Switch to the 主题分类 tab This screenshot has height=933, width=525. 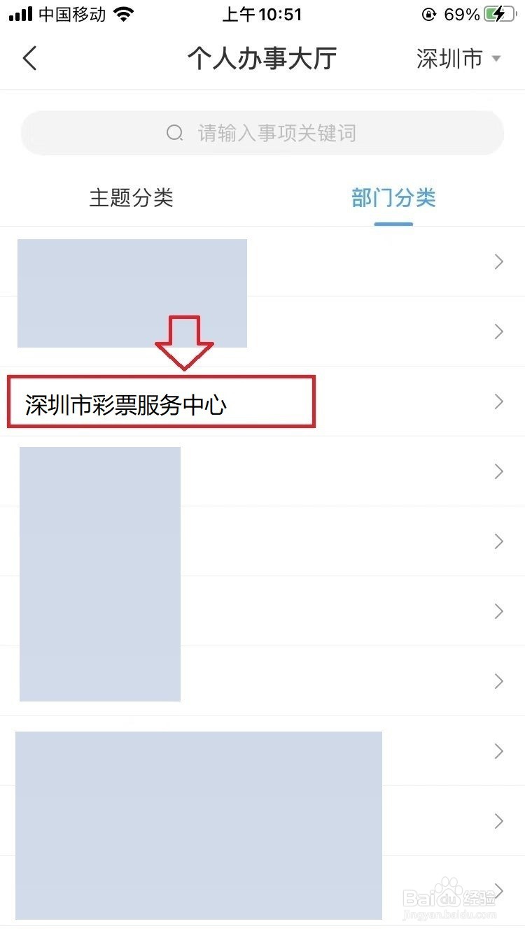[x=131, y=197]
